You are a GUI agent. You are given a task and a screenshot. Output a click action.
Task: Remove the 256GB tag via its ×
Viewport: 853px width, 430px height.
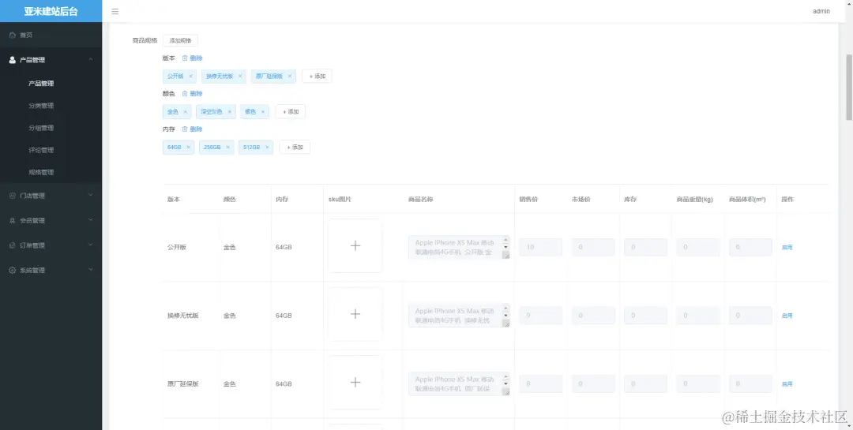point(228,148)
